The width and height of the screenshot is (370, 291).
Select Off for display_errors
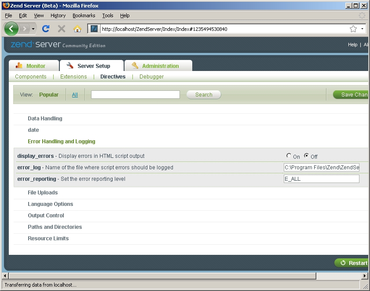pos(307,156)
